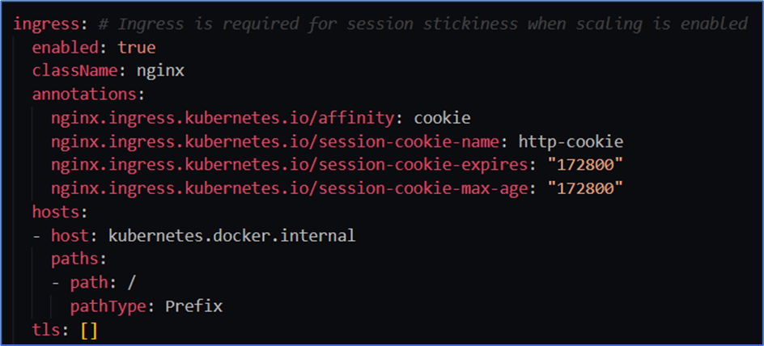The height and width of the screenshot is (346, 764).
Task: Click the "className" key
Action: (74, 71)
